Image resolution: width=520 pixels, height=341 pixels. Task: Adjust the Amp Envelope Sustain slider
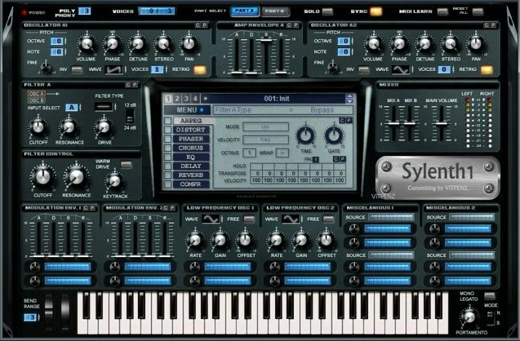click(x=266, y=40)
